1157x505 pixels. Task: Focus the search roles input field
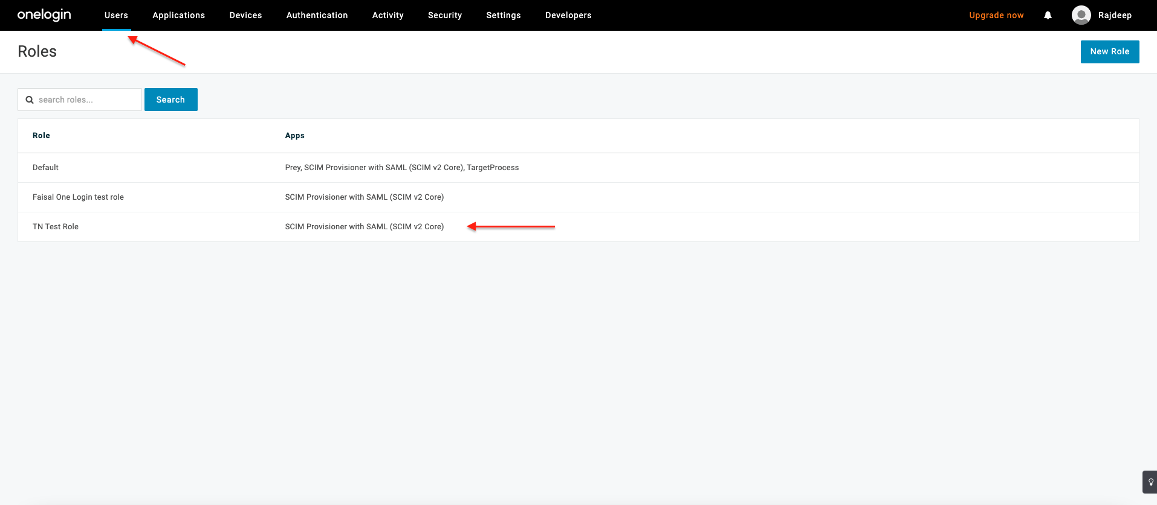pyautogui.click(x=87, y=100)
